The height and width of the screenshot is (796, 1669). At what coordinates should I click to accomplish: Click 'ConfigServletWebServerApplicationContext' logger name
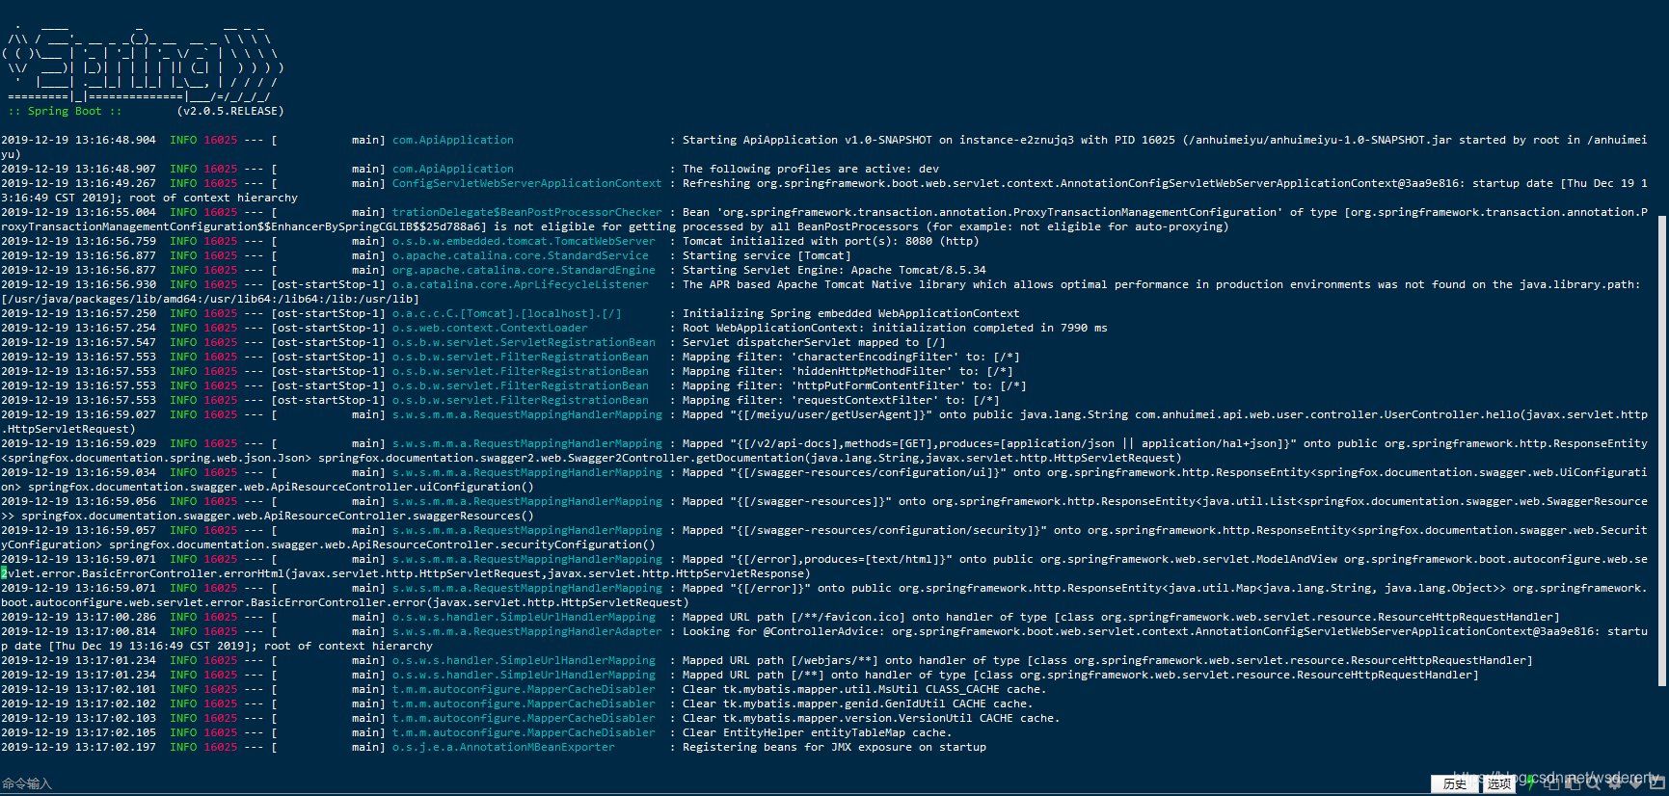pyautogui.click(x=527, y=183)
